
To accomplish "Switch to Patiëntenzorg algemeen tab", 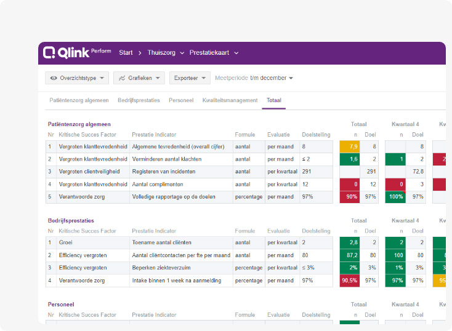I will coord(79,100).
